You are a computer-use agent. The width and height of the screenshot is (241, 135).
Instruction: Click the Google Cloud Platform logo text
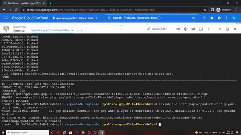[x=30, y=18]
